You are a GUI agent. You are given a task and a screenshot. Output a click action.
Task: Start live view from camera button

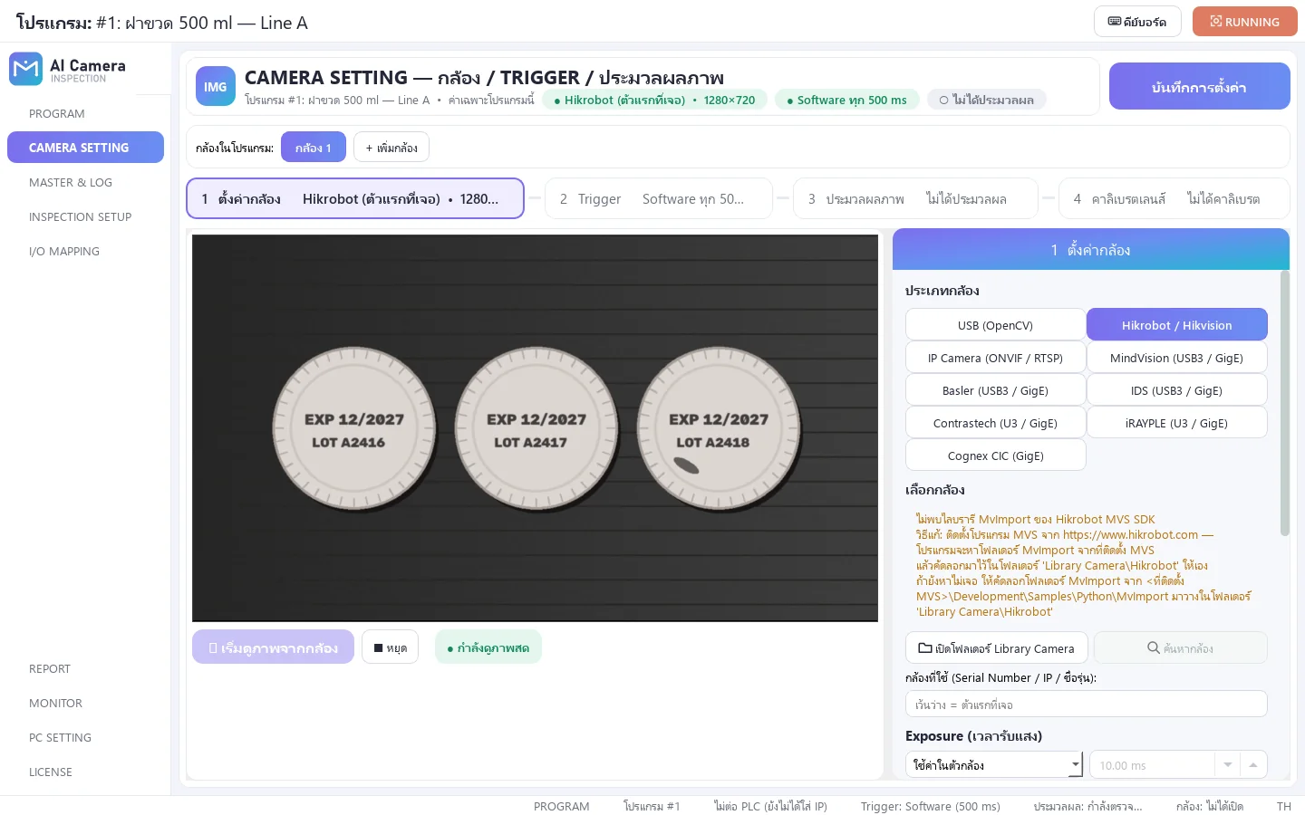tap(273, 647)
